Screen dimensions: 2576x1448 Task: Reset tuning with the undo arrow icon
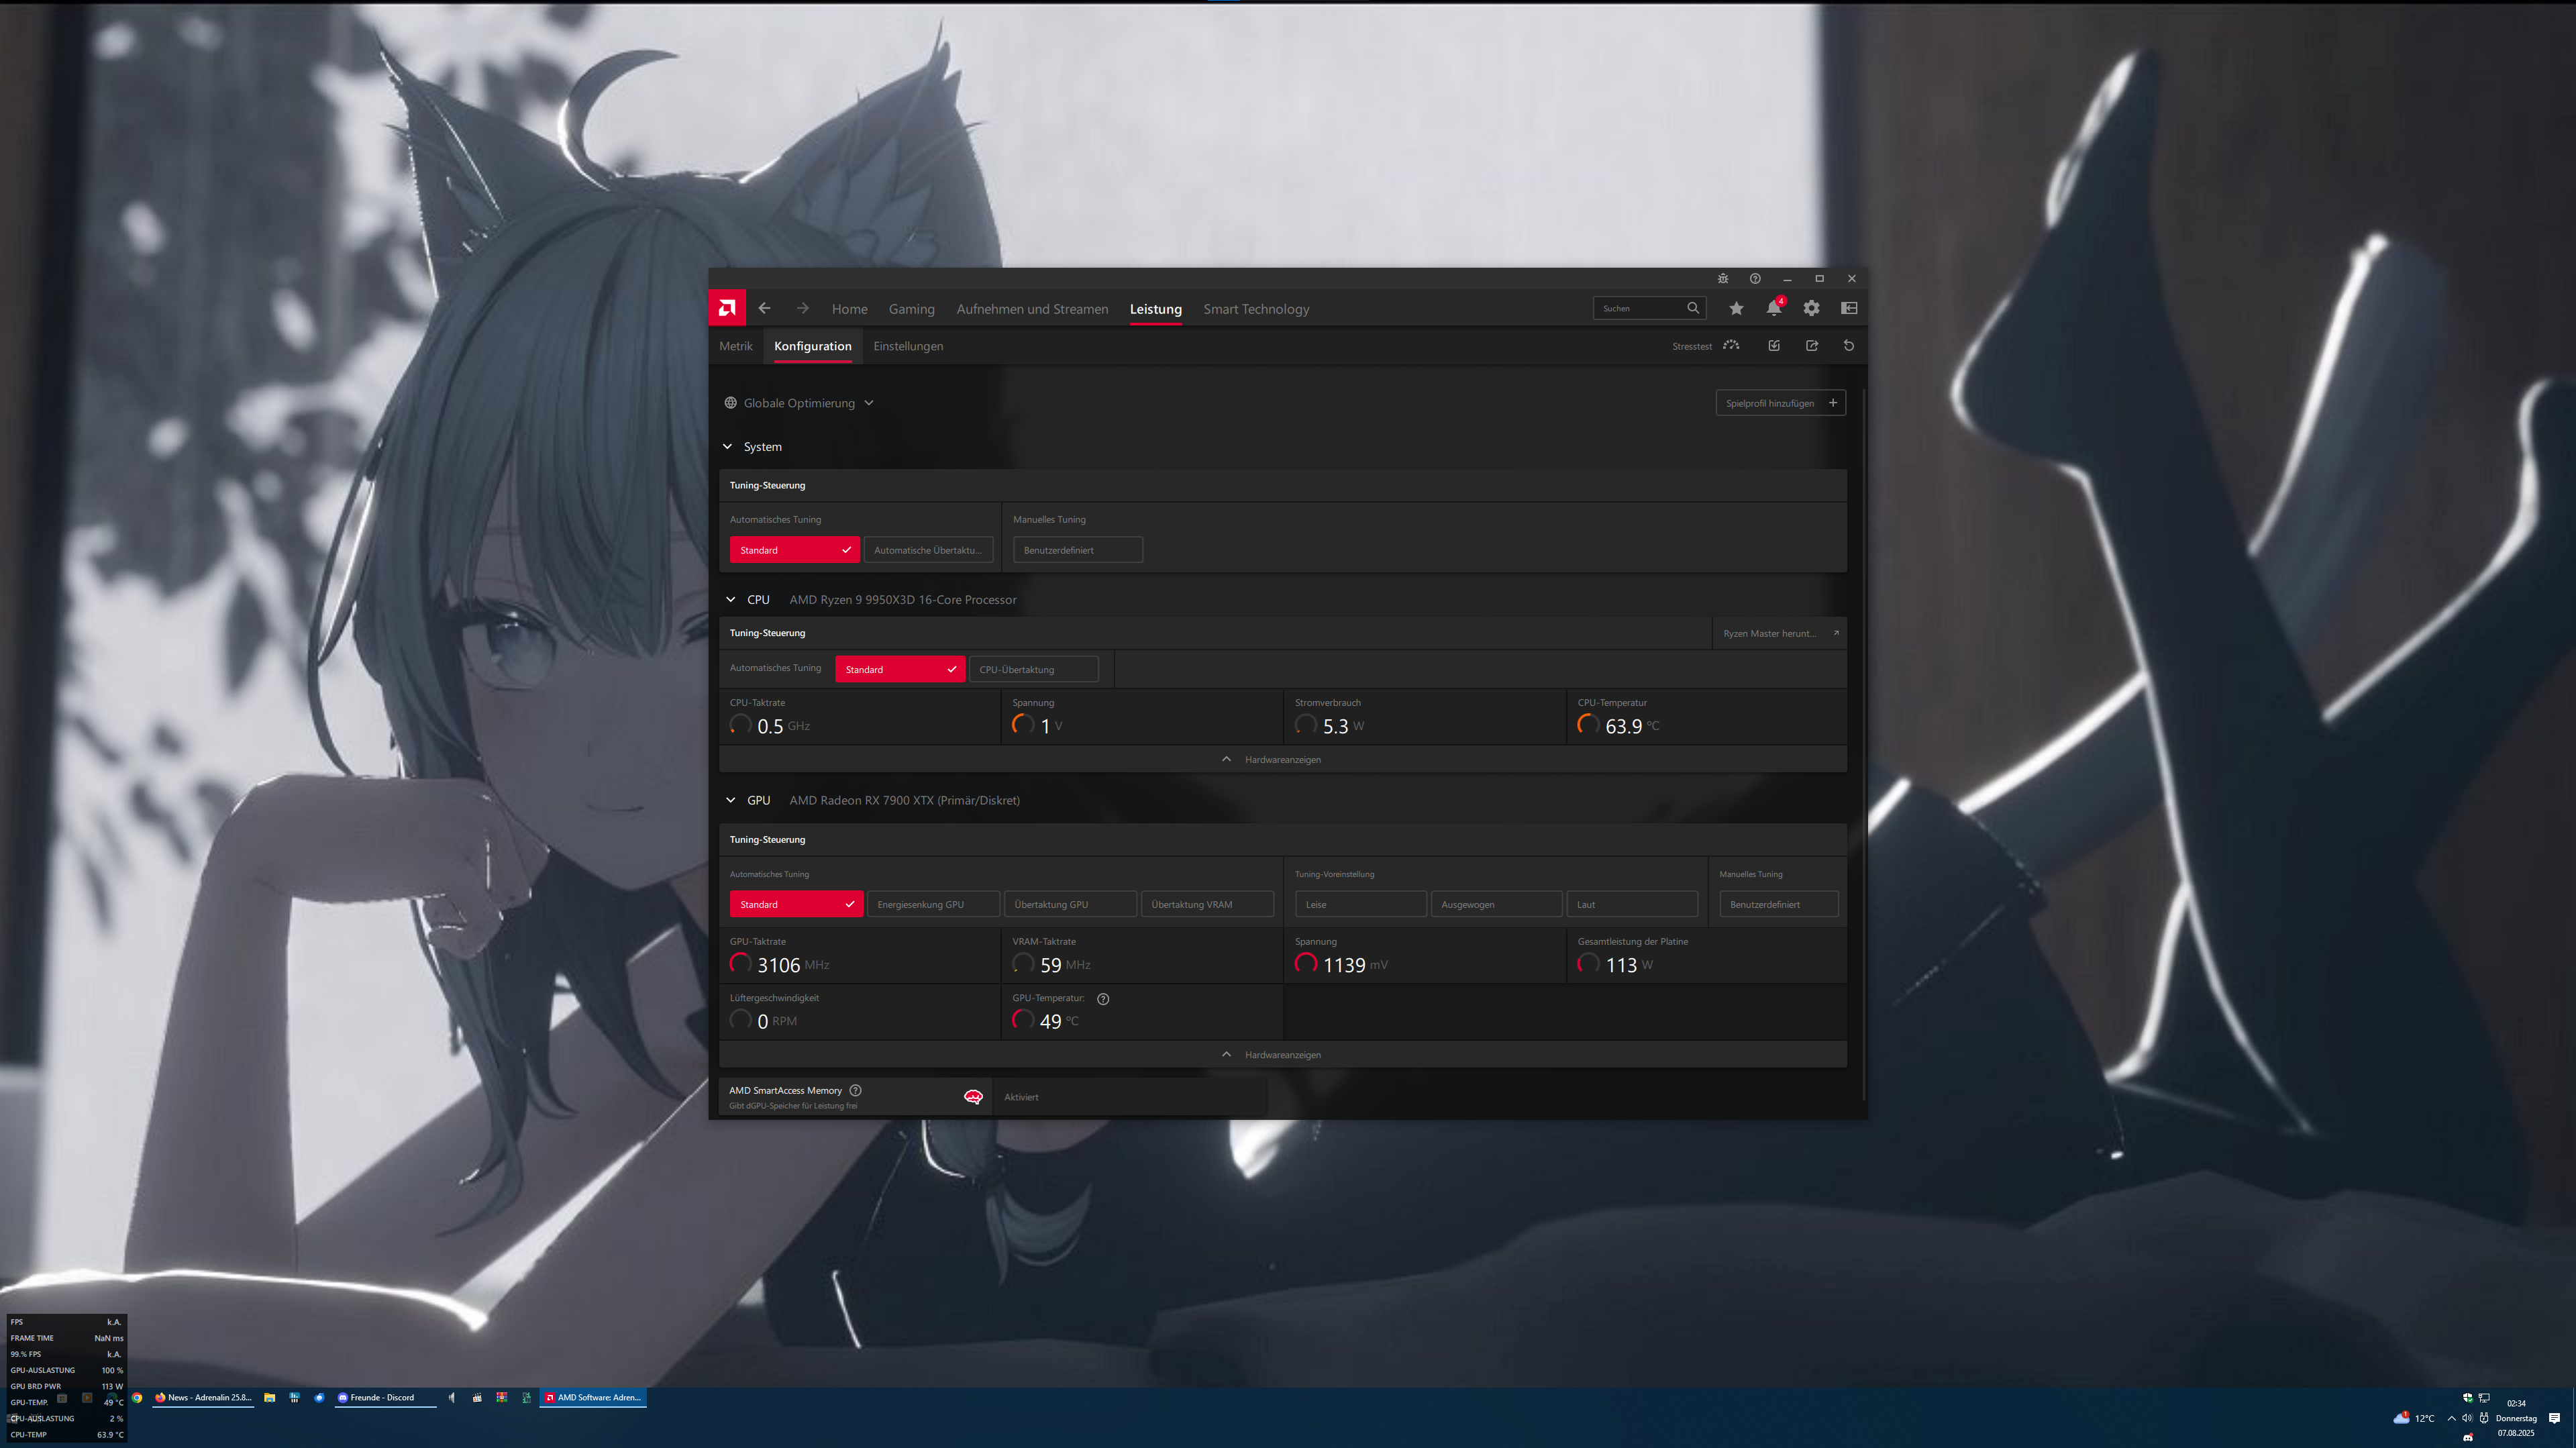(1849, 346)
